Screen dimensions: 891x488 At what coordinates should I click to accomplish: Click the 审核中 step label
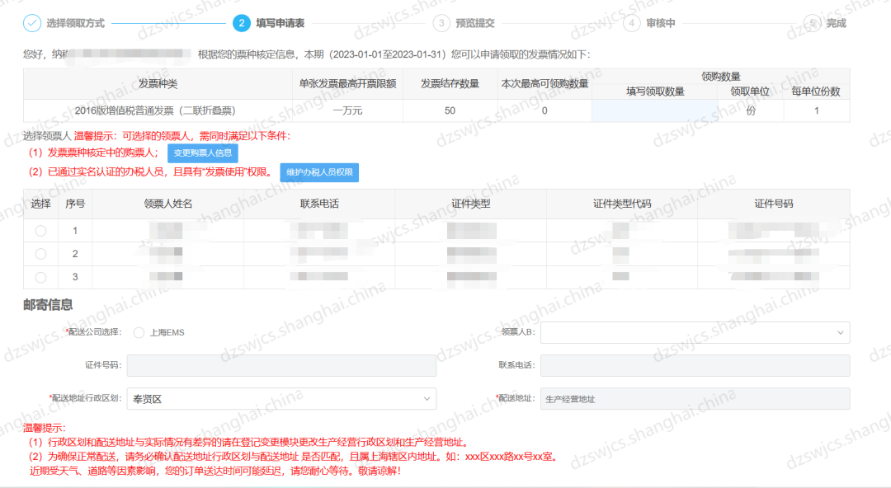(x=661, y=23)
